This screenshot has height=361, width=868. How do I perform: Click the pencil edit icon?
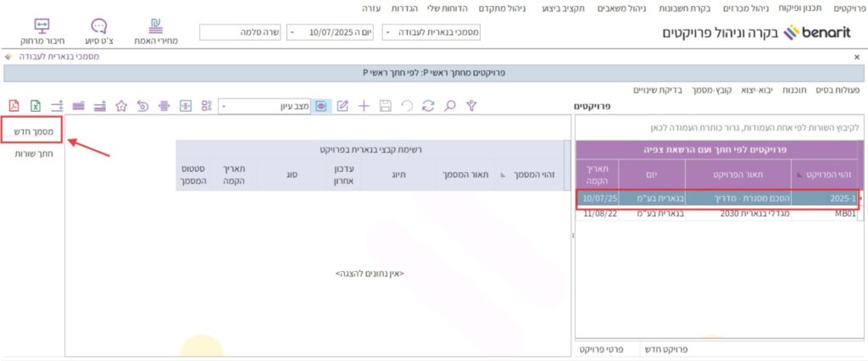[342, 105]
